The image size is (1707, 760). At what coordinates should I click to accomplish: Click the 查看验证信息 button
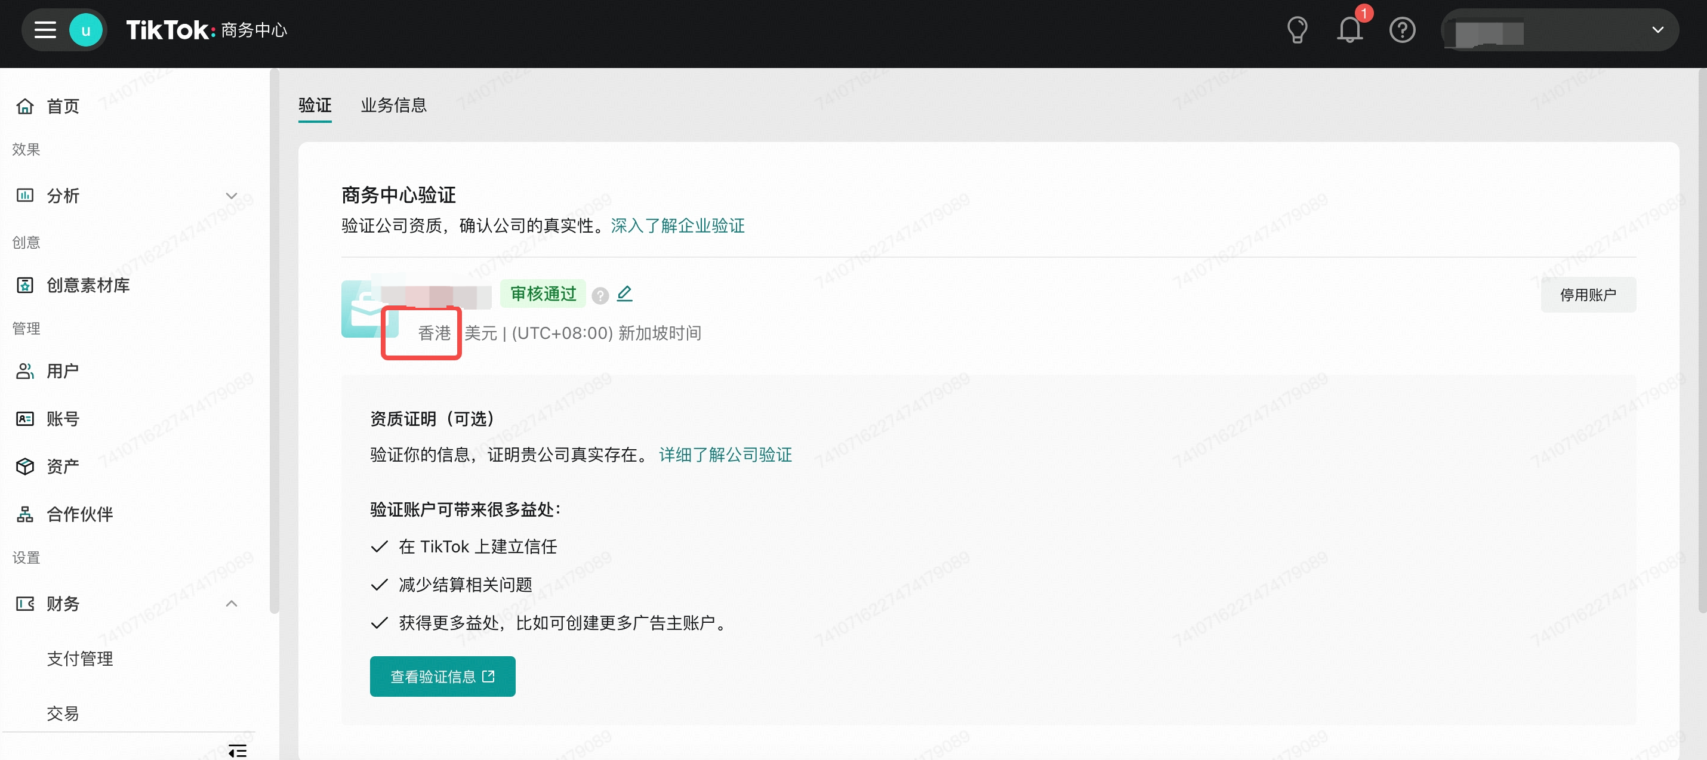pyautogui.click(x=442, y=676)
